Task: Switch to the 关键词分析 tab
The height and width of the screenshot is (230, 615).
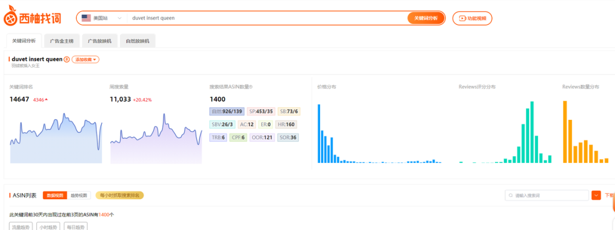Action: pyautogui.click(x=23, y=41)
